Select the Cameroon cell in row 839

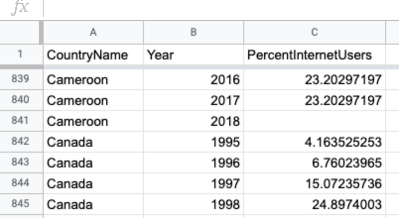(93, 79)
